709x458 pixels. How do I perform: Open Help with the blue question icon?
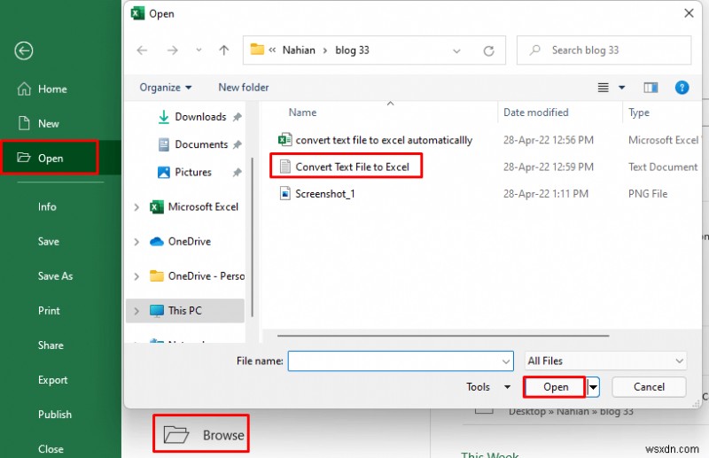(x=682, y=88)
